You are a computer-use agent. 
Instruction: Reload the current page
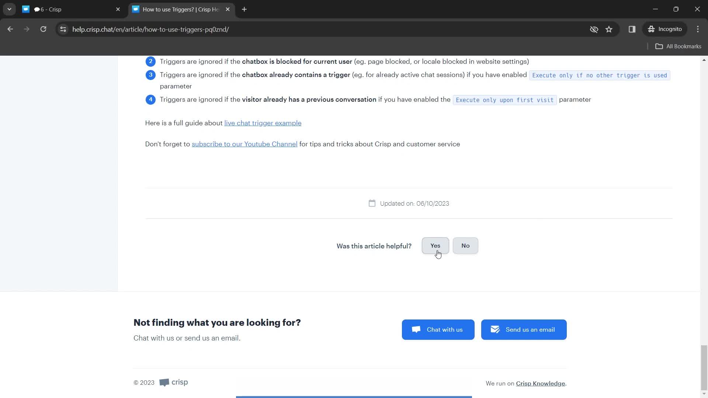(x=43, y=29)
